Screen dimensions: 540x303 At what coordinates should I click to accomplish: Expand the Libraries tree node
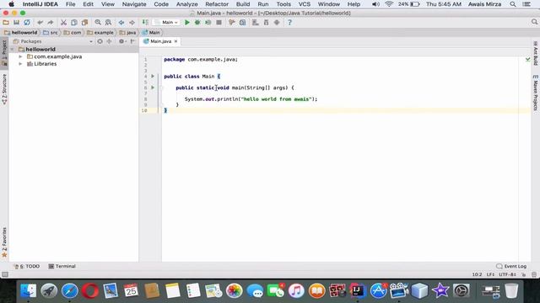click(20, 64)
